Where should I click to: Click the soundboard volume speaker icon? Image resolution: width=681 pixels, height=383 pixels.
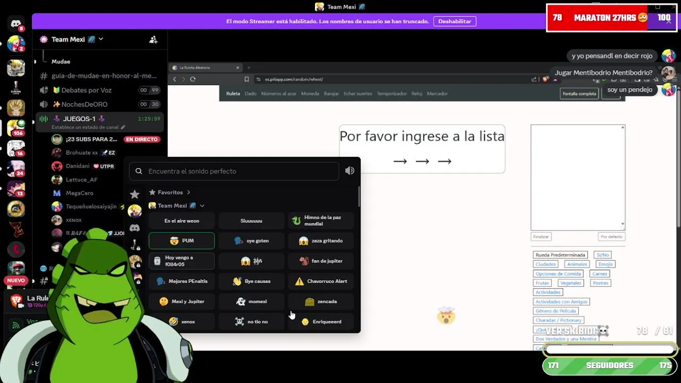(350, 171)
